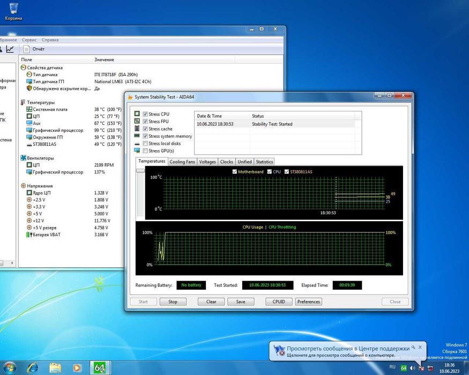The width and height of the screenshot is (469, 375).
Task: Switch to the Temperatures tab
Action: point(152,161)
